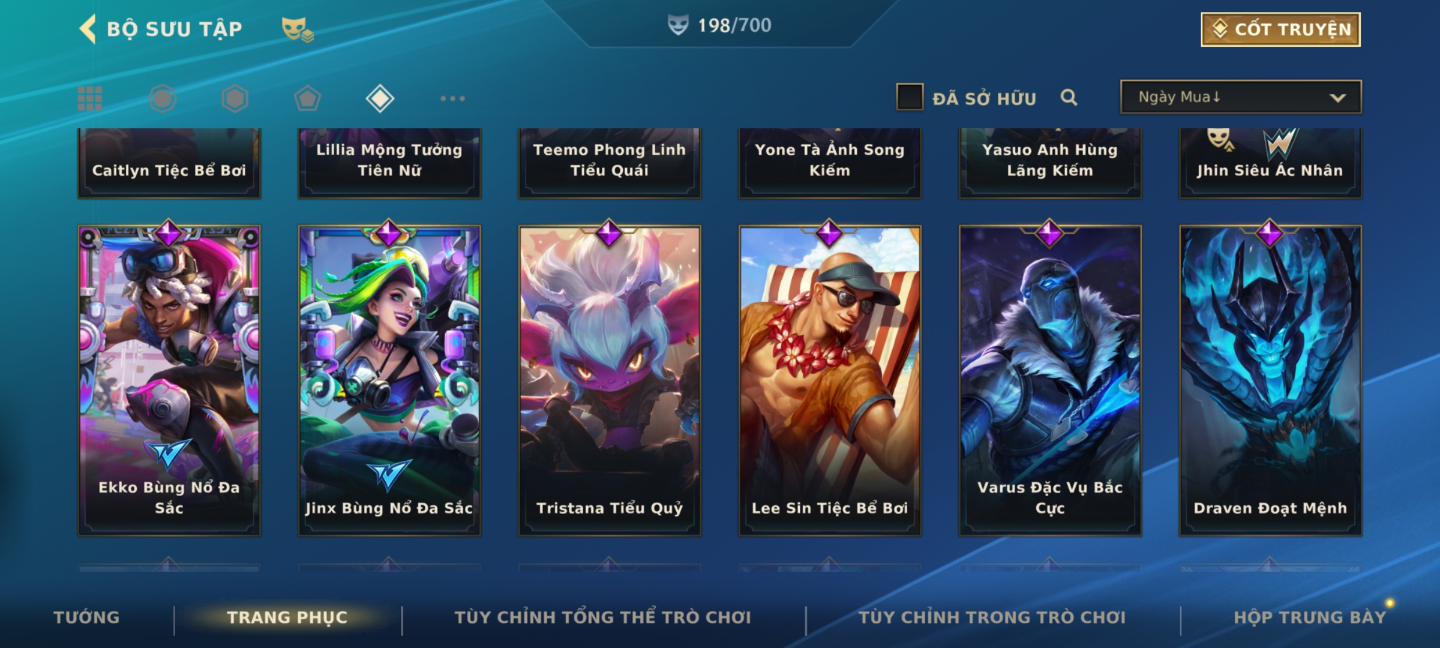
Task: Open the Tùy Chỉnh Tổng Thể Trò Chơi tab
Action: coord(602,617)
